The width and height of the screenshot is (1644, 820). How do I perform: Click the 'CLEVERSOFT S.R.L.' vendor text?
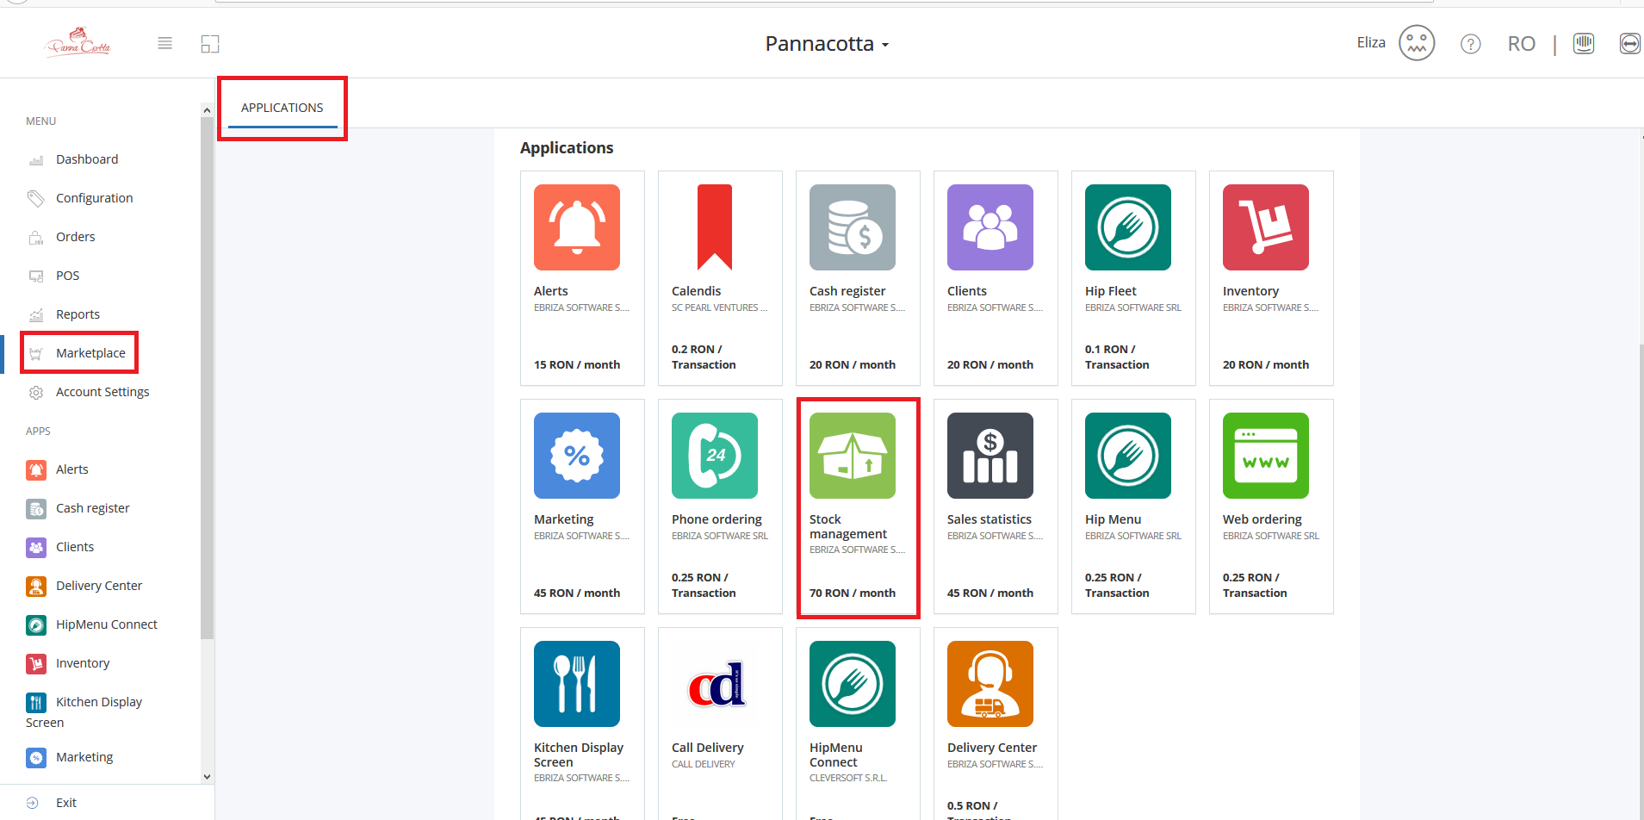coord(848,778)
